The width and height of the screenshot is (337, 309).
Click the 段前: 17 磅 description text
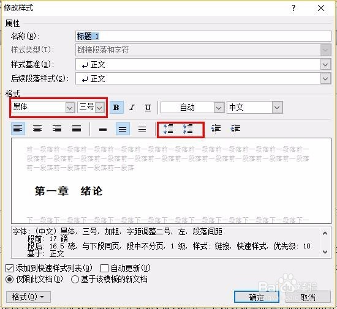(x=48, y=239)
